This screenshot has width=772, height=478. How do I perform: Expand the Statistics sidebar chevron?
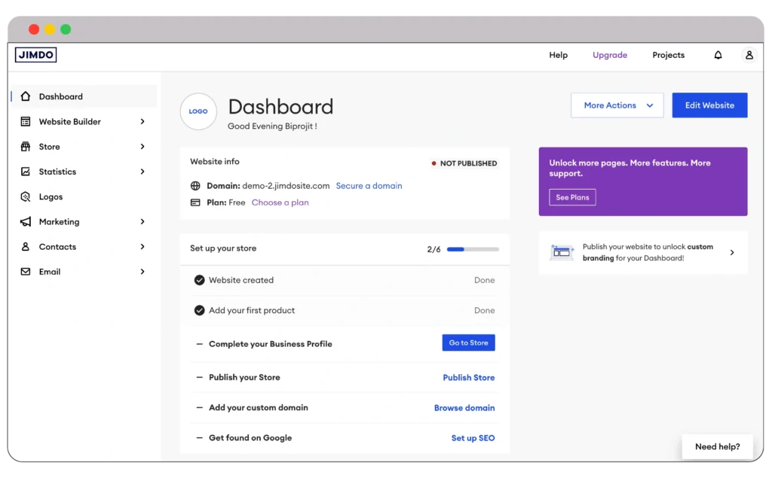143,172
